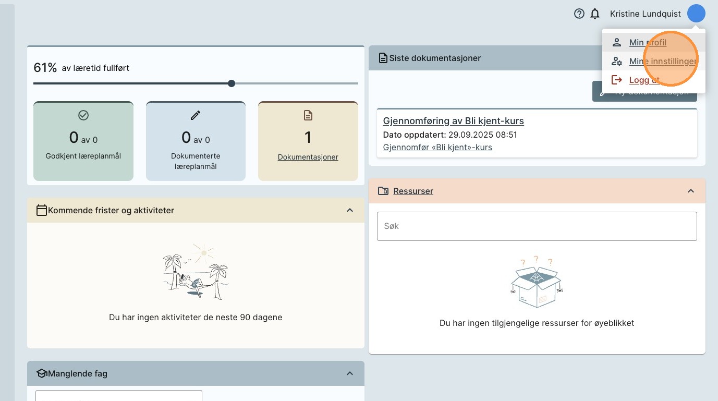Click the help question mark icon
Image resolution: width=718 pixels, height=401 pixels.
[579, 14]
